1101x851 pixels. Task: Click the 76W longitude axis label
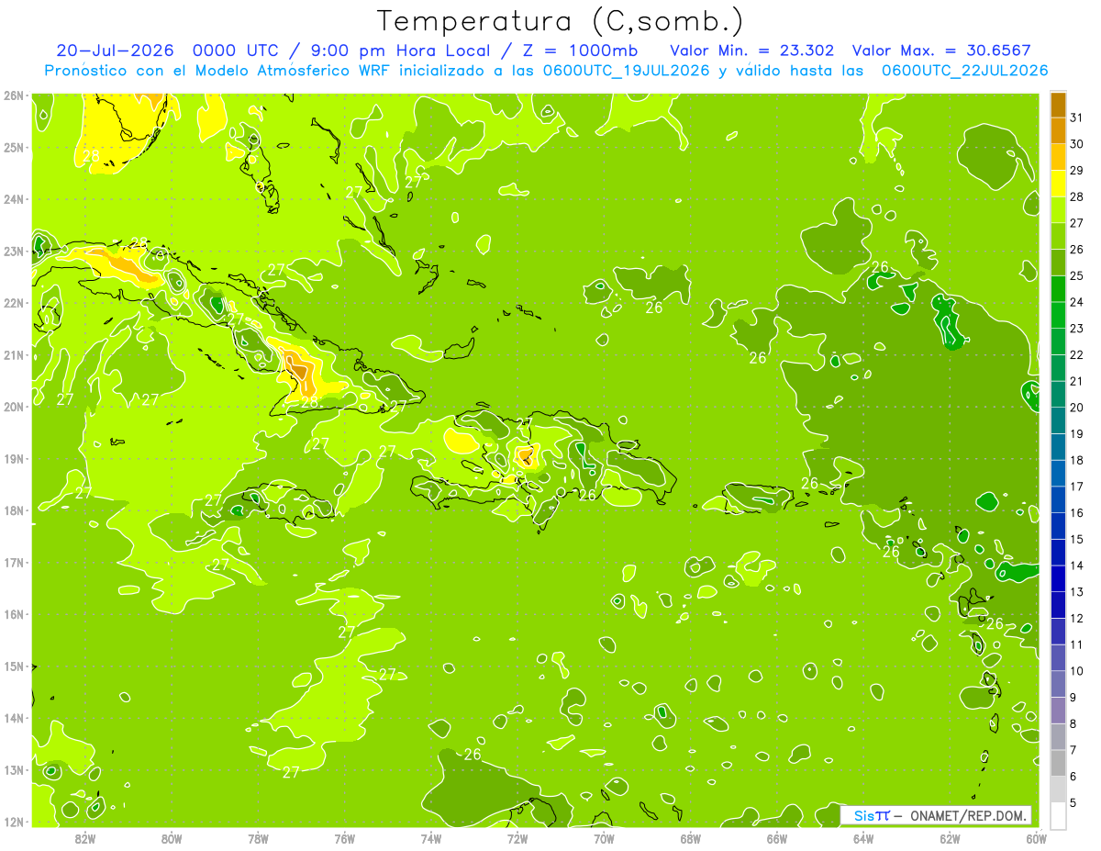click(345, 838)
